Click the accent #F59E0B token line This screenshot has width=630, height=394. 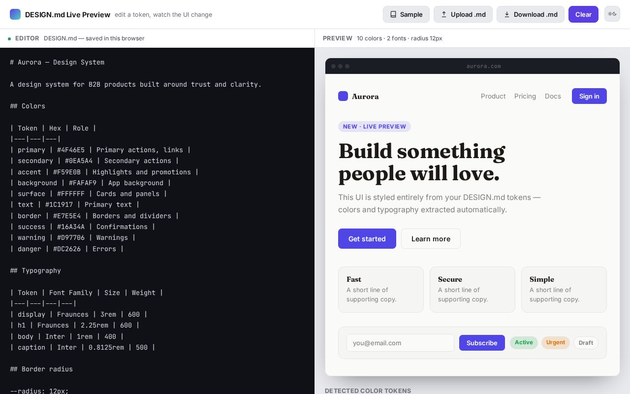pyautogui.click(x=104, y=172)
